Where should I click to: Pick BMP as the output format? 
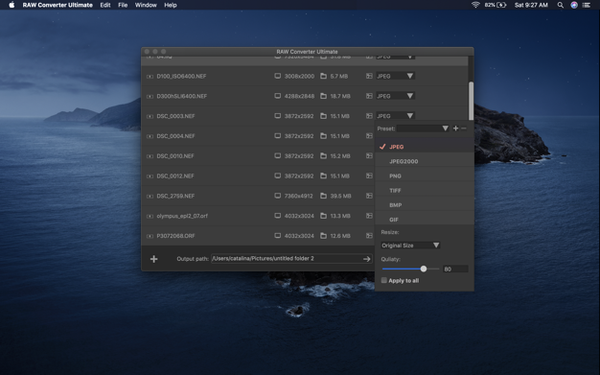[425, 205]
